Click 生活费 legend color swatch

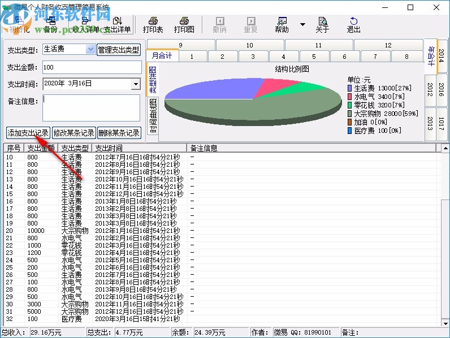[x=349, y=88]
